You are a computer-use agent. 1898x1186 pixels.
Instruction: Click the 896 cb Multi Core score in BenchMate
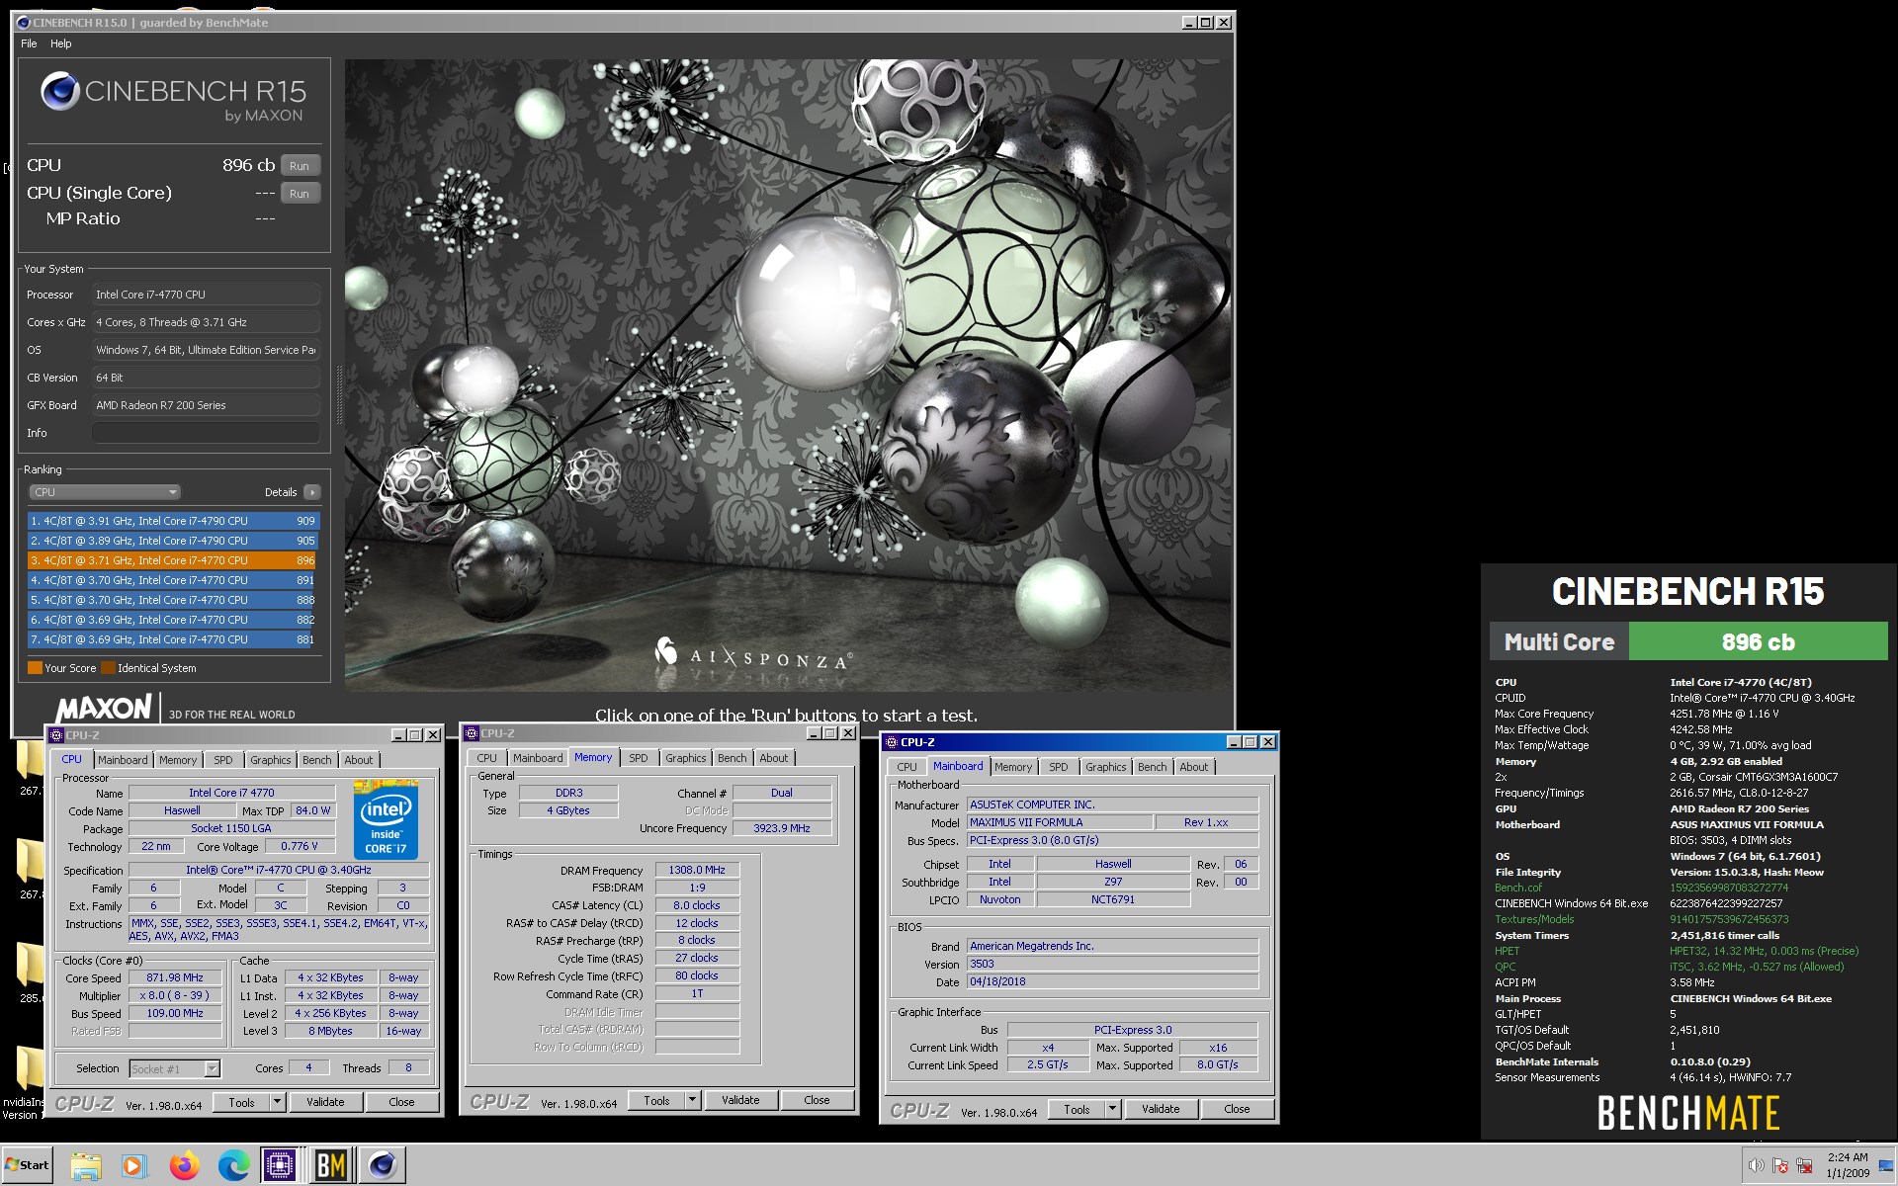(x=1758, y=641)
